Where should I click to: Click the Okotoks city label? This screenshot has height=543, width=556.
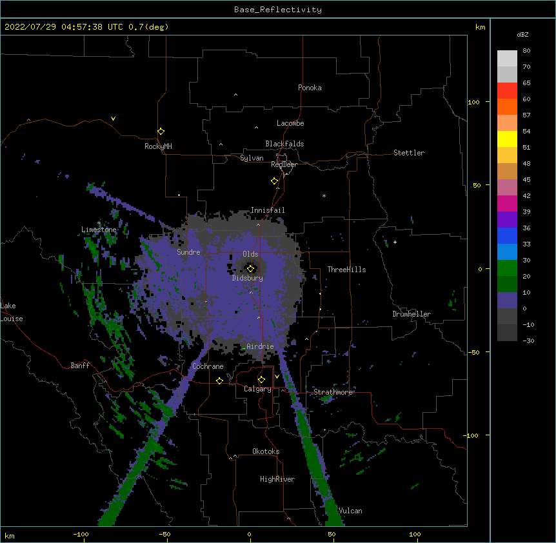[x=266, y=451]
